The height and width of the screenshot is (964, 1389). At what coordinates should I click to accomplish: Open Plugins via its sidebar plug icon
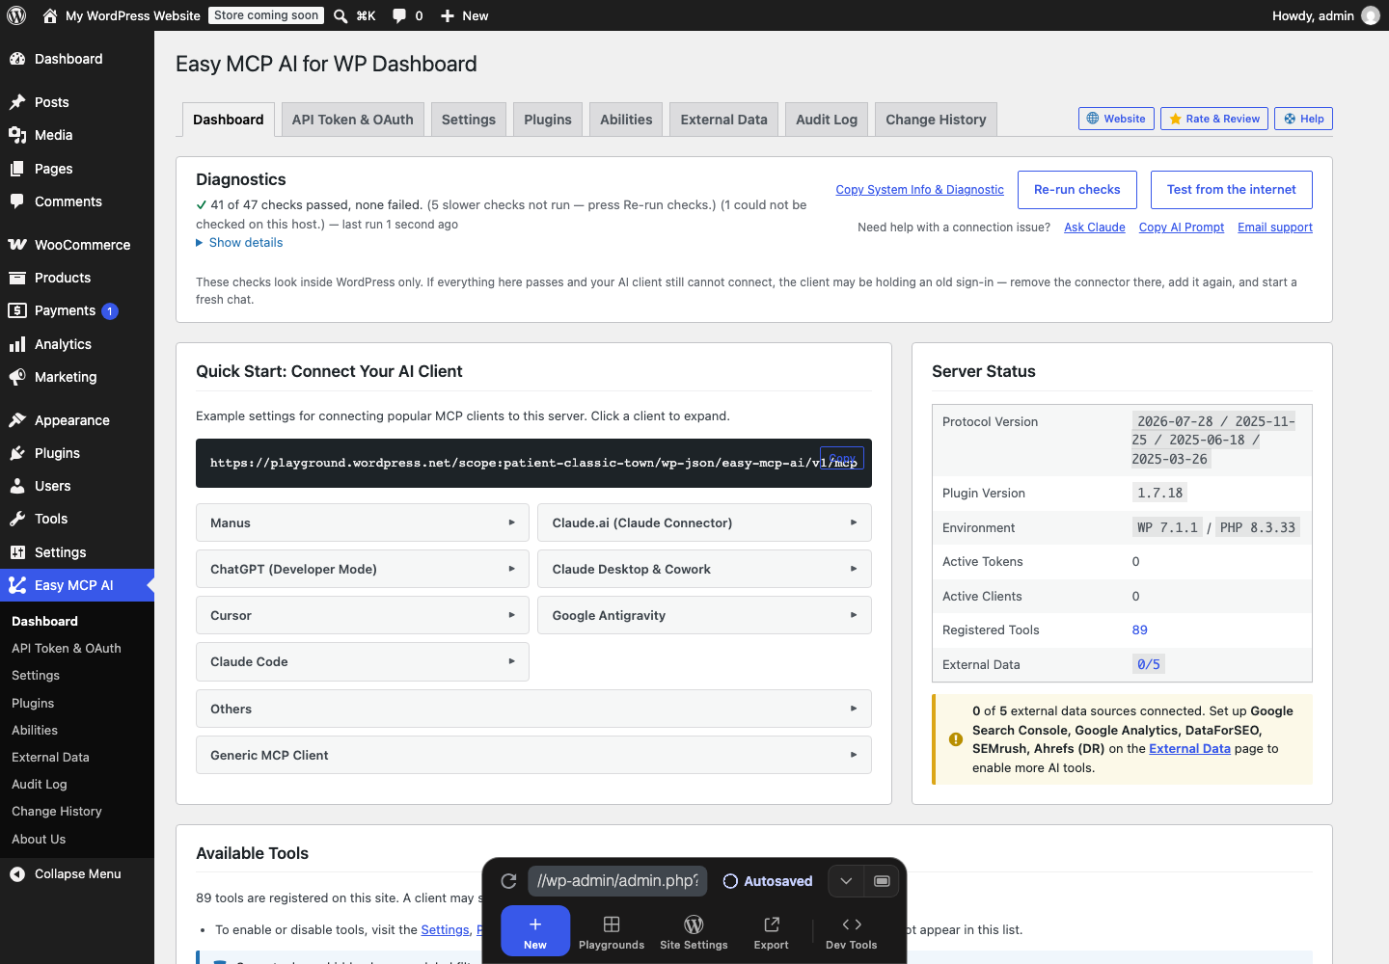[x=17, y=453]
